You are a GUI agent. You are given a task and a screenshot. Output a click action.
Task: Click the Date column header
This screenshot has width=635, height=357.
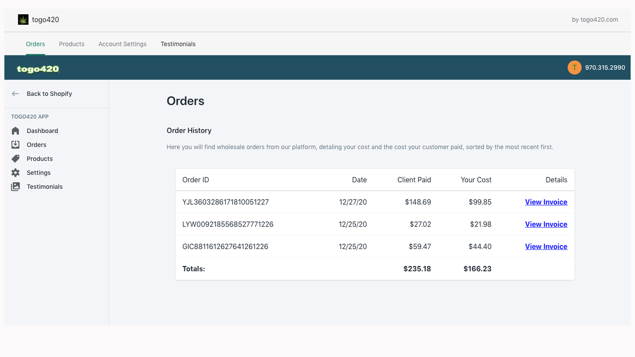point(359,180)
